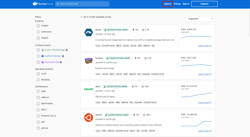Click the nginx pulls trend chart
This screenshot has width=250, height=137.
pyautogui.click(x=196, y=95)
